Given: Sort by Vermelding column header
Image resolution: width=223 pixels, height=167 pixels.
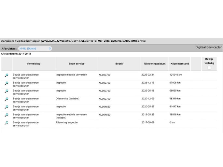Looking at the screenshot, I should pos(34,64).
